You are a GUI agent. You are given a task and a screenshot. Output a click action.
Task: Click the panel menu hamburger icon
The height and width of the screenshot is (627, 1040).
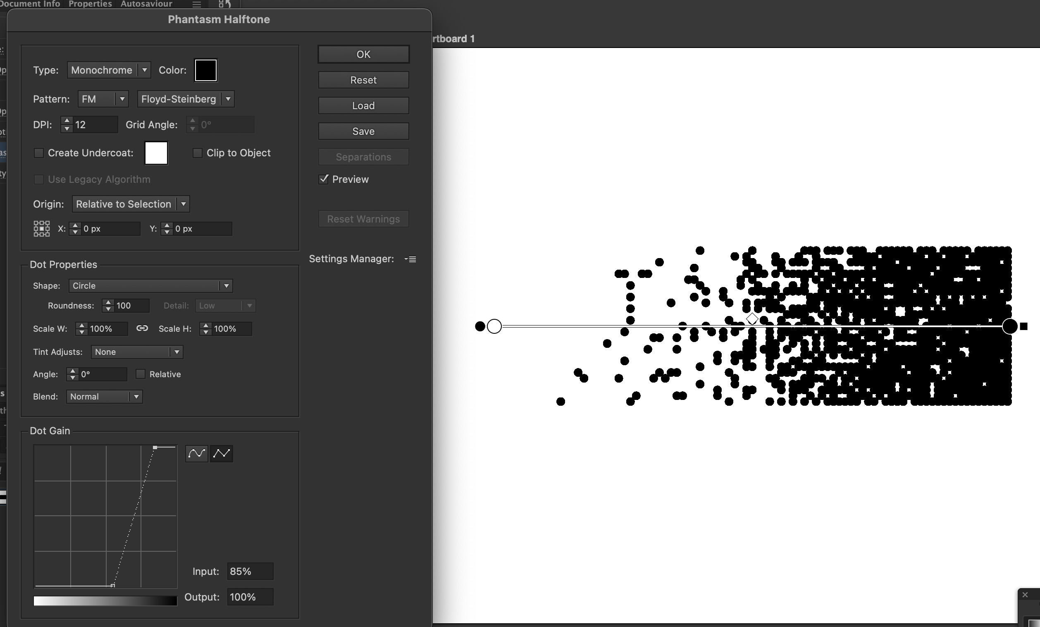pos(196,5)
